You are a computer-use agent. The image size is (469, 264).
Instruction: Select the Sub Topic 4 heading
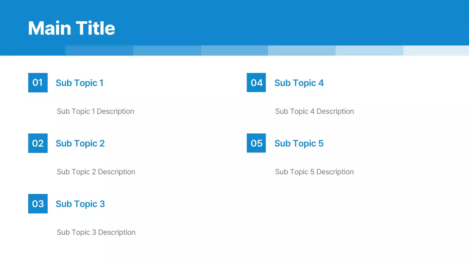click(299, 83)
